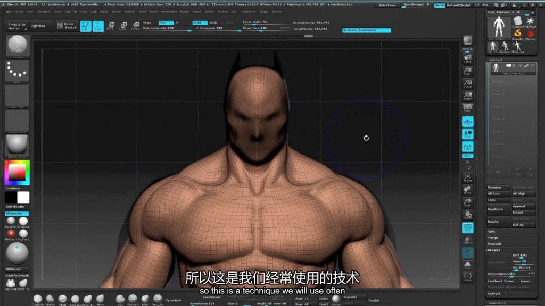Select the SimpleBrush tool icon
Screen dimensions: 545x306
tap(518, 34)
